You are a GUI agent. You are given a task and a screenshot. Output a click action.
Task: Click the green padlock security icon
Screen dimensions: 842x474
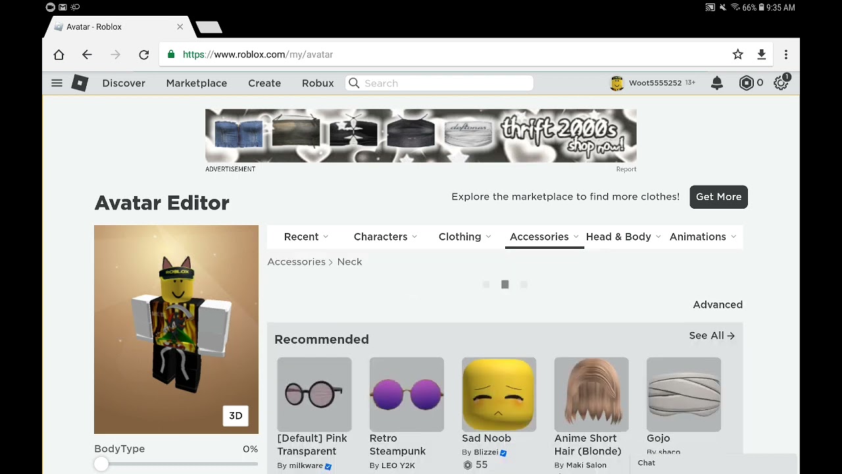[172, 55]
